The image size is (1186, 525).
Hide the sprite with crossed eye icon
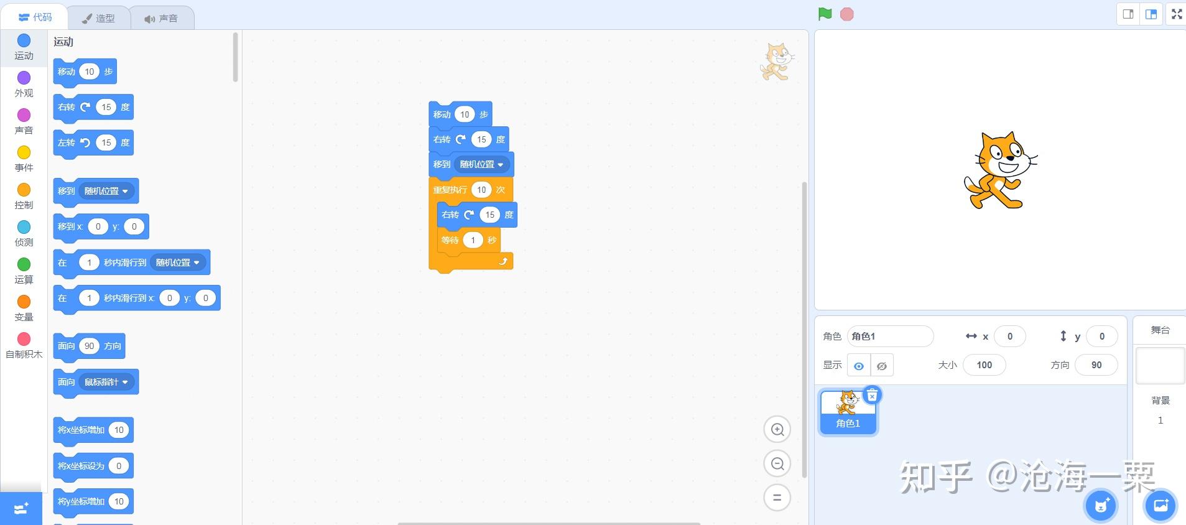(x=881, y=366)
